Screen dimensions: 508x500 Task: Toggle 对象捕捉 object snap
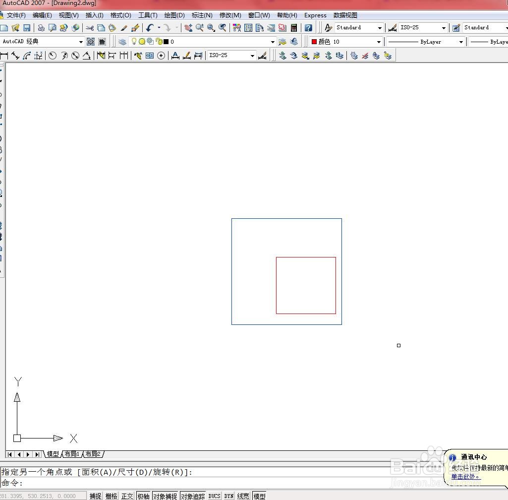click(x=165, y=496)
